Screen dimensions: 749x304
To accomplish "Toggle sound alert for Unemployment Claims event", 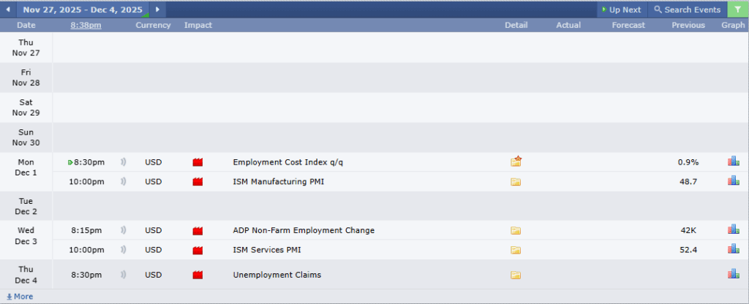I will point(124,275).
